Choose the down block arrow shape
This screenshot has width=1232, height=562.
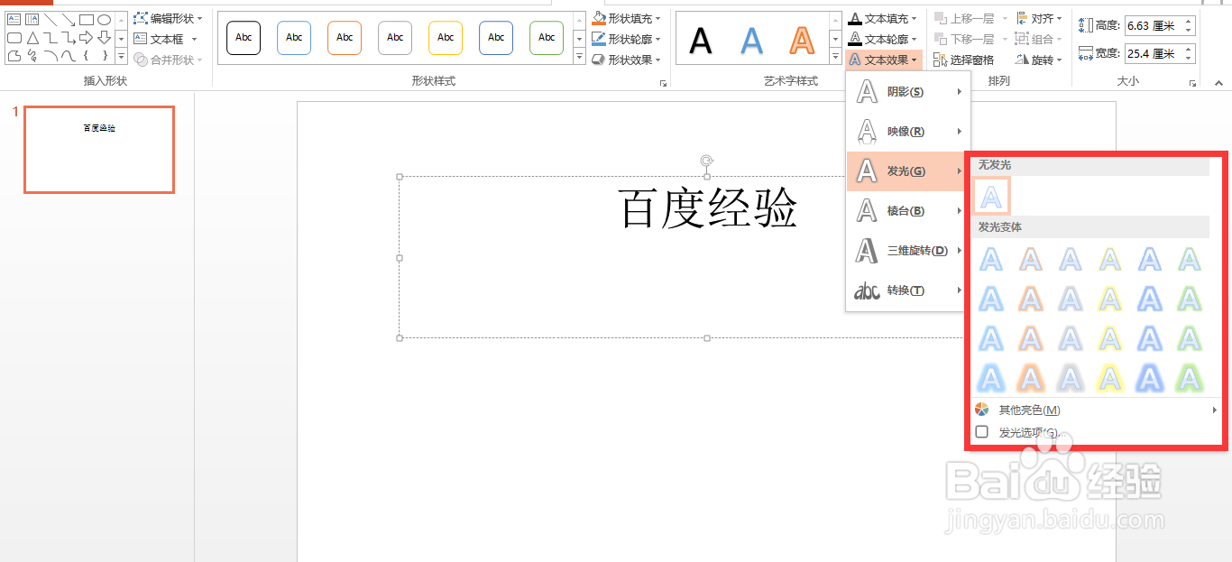tap(105, 38)
